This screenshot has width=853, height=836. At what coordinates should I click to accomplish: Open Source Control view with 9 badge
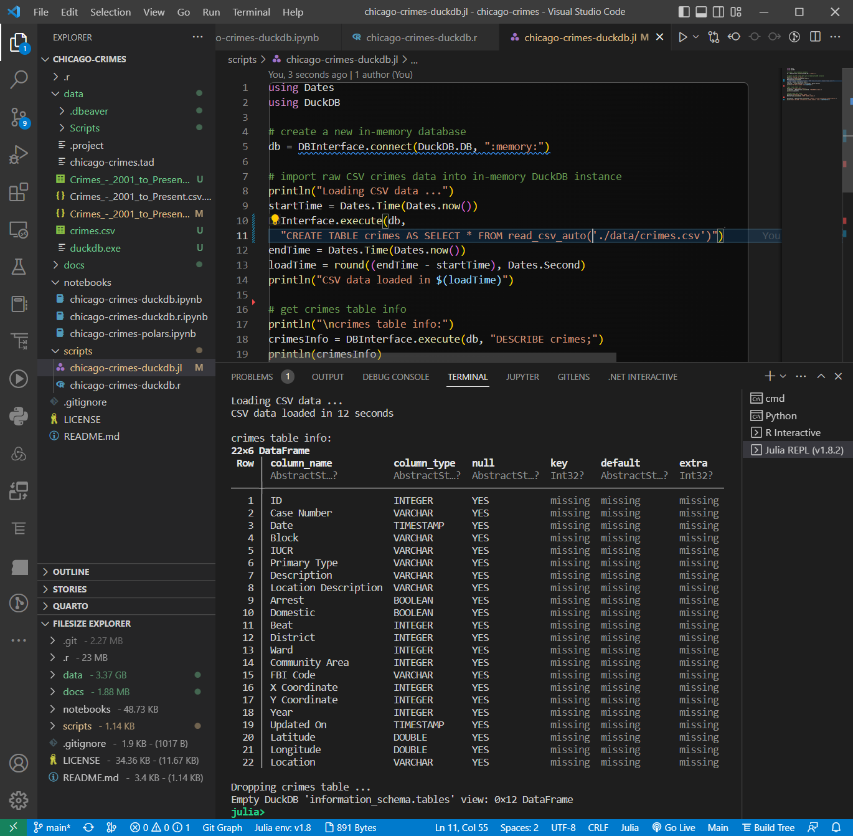coord(19,116)
